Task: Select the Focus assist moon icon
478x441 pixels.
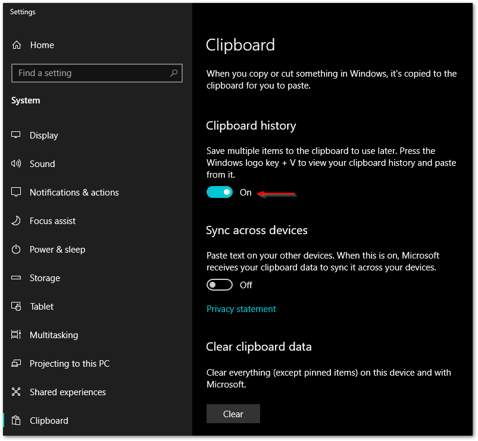Action: [15, 220]
